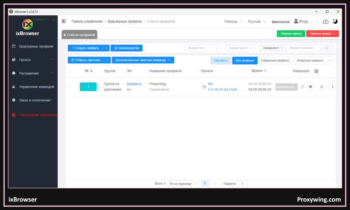Mark ProxyWing profile as favorite with star
Viewport: 350px width, 210px height.
pyautogui.click(x=321, y=87)
